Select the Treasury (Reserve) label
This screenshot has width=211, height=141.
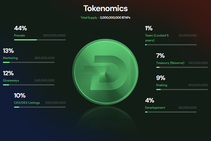tap(170, 63)
